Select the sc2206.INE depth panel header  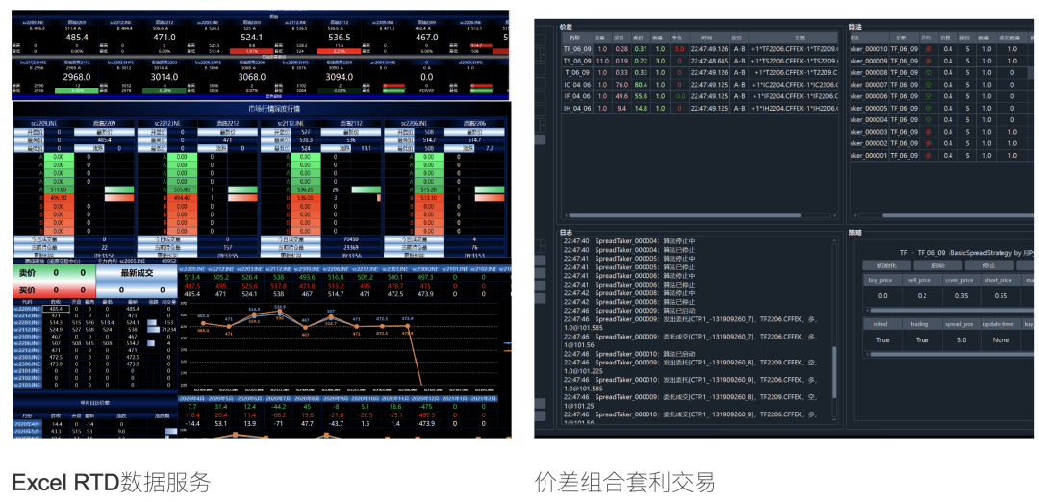412,123
